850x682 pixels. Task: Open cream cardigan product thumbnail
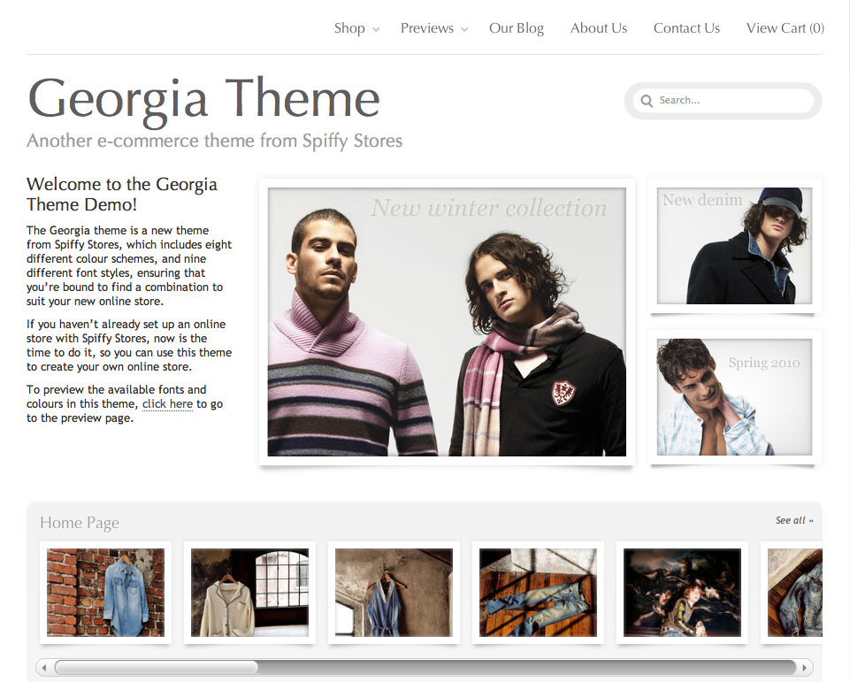click(250, 593)
